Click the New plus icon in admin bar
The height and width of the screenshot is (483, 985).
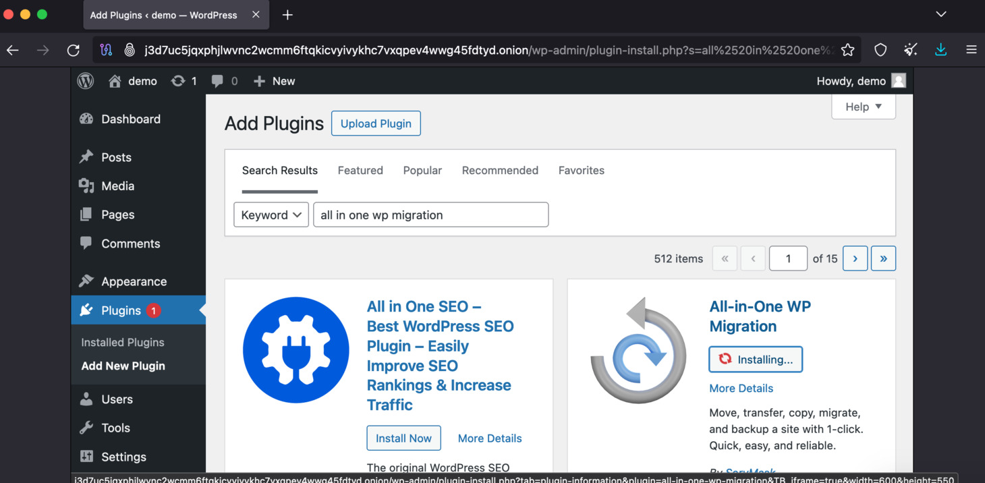click(x=259, y=81)
